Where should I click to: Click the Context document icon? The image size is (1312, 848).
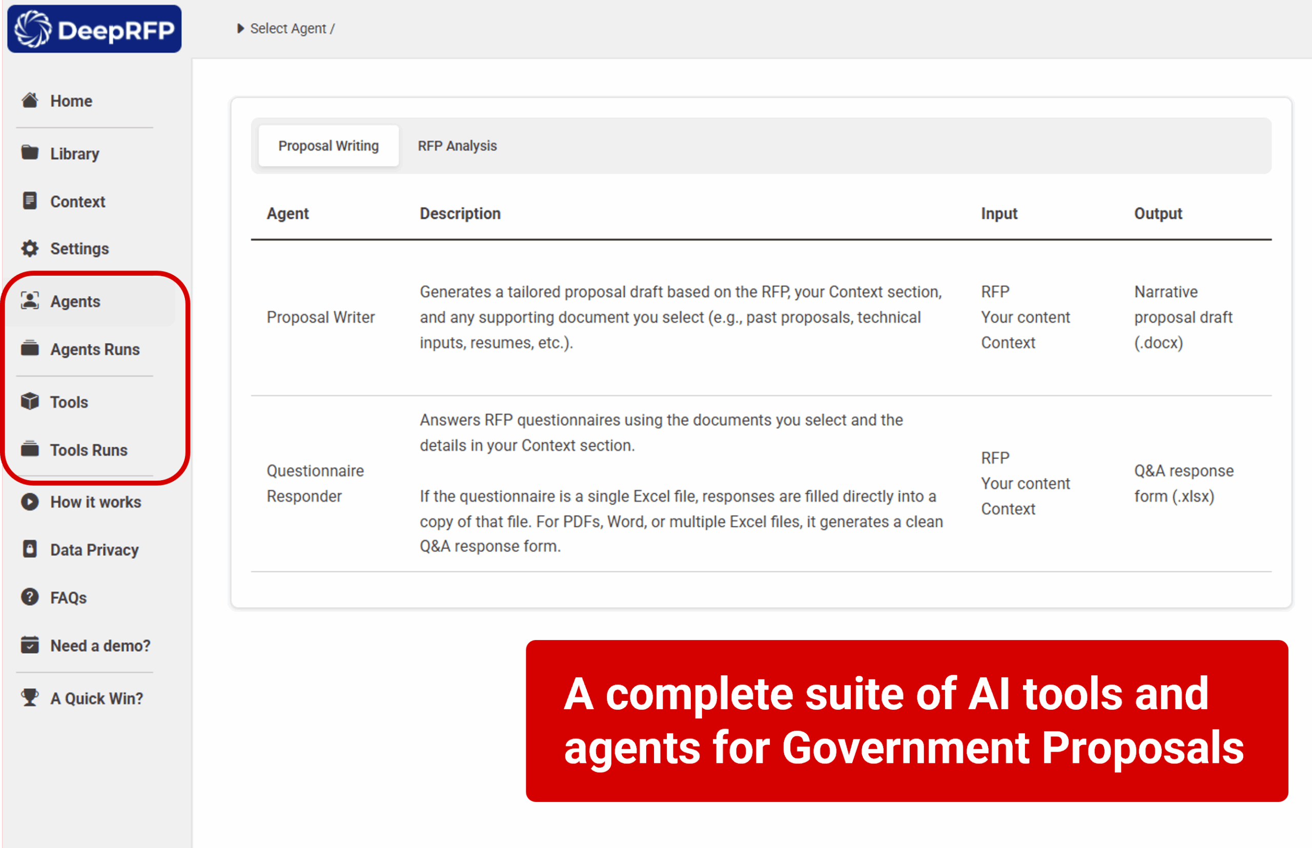pos(30,201)
